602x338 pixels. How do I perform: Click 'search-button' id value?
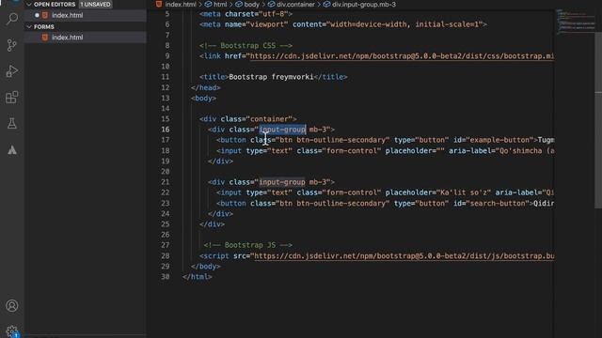coord(498,203)
